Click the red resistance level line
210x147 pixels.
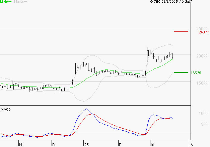(x=181, y=32)
